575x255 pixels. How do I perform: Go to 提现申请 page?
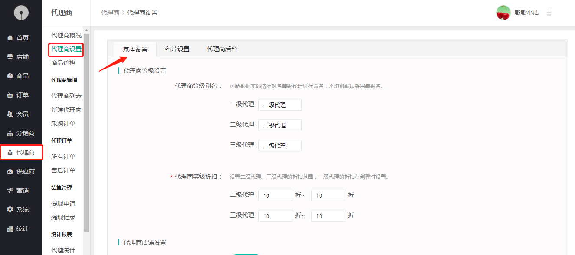point(63,203)
